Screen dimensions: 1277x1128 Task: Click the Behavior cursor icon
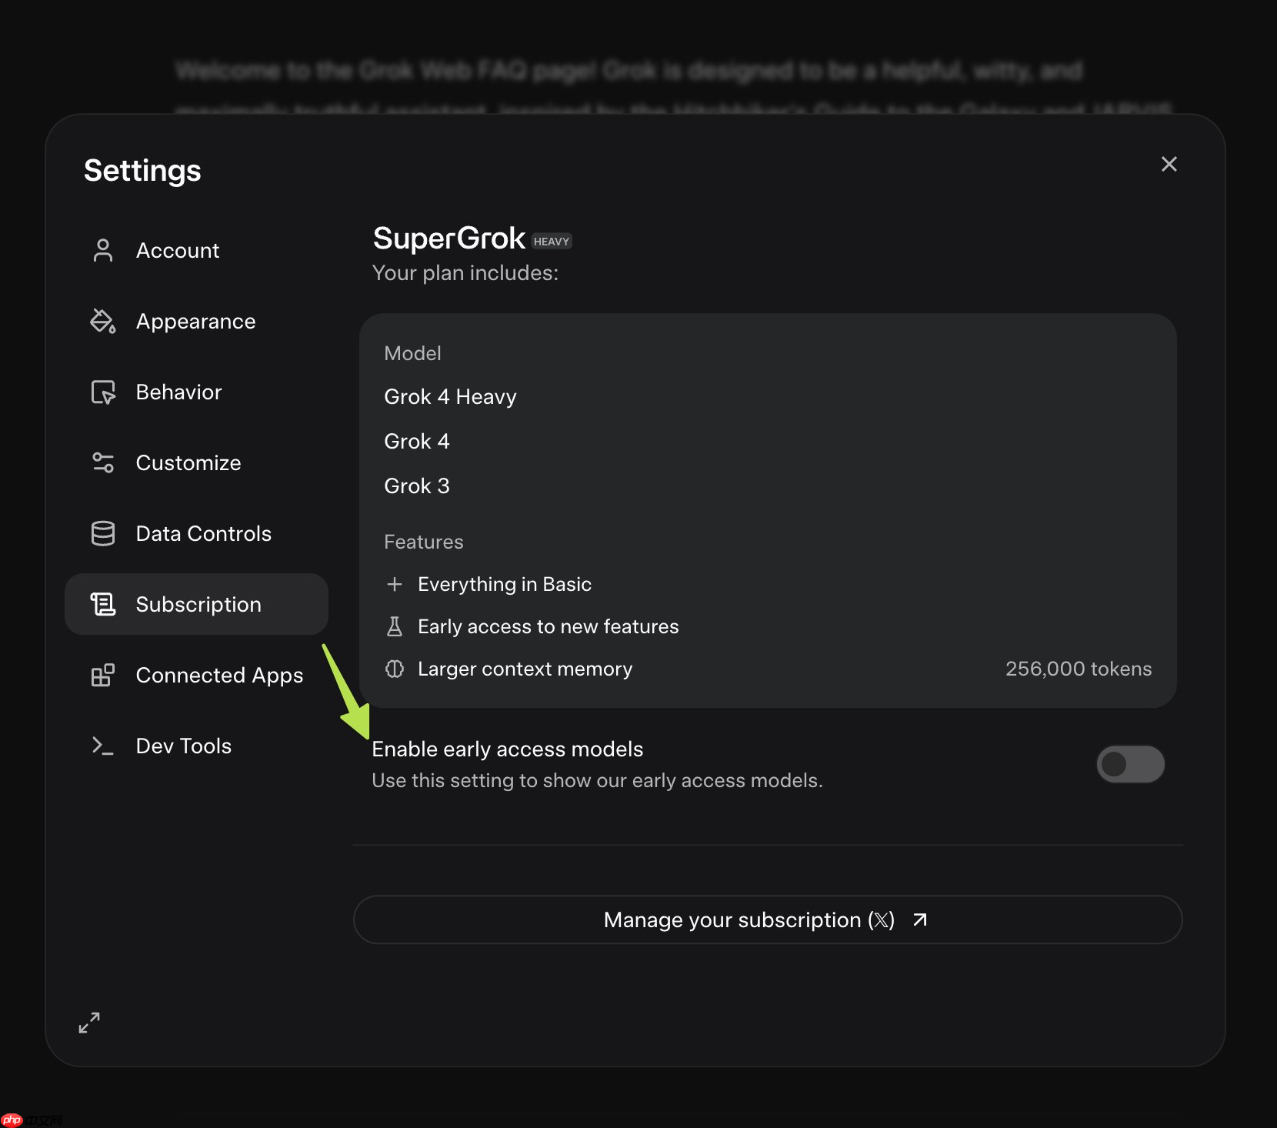[102, 392]
